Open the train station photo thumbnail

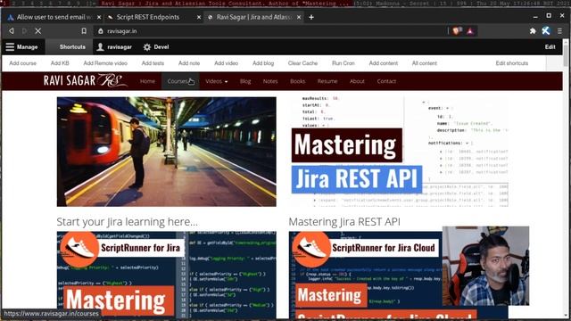(167, 152)
